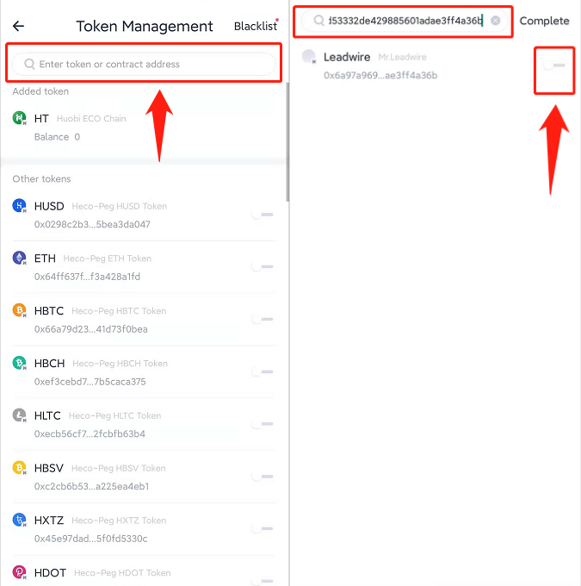Toggle the HLTC token switch

tap(263, 424)
